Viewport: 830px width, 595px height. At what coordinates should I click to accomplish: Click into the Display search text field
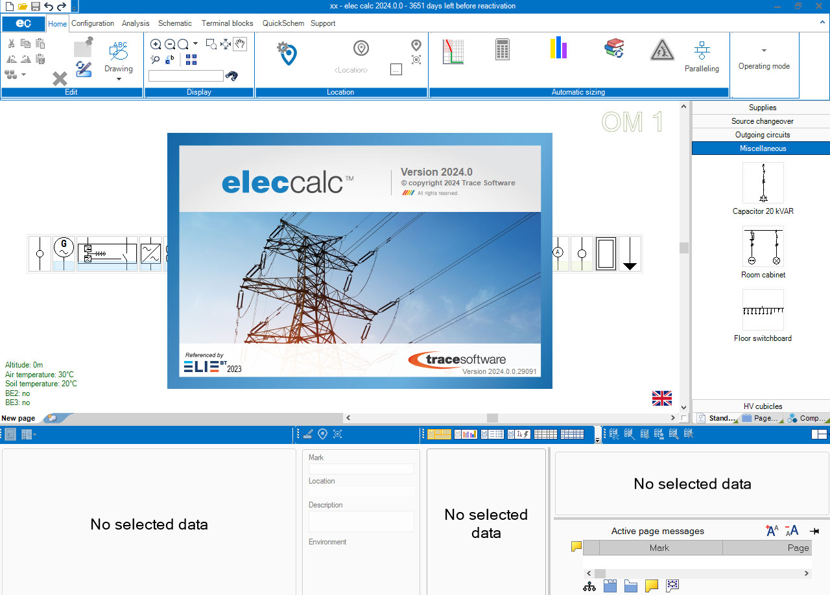pos(185,76)
